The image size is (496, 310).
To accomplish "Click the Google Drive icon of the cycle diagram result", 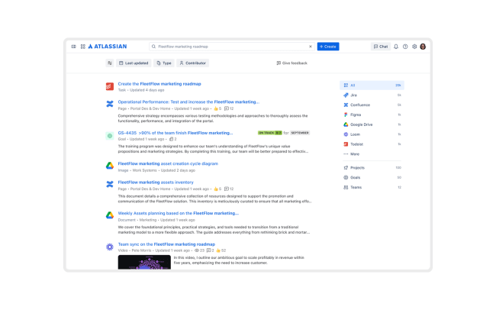I will click(110, 166).
